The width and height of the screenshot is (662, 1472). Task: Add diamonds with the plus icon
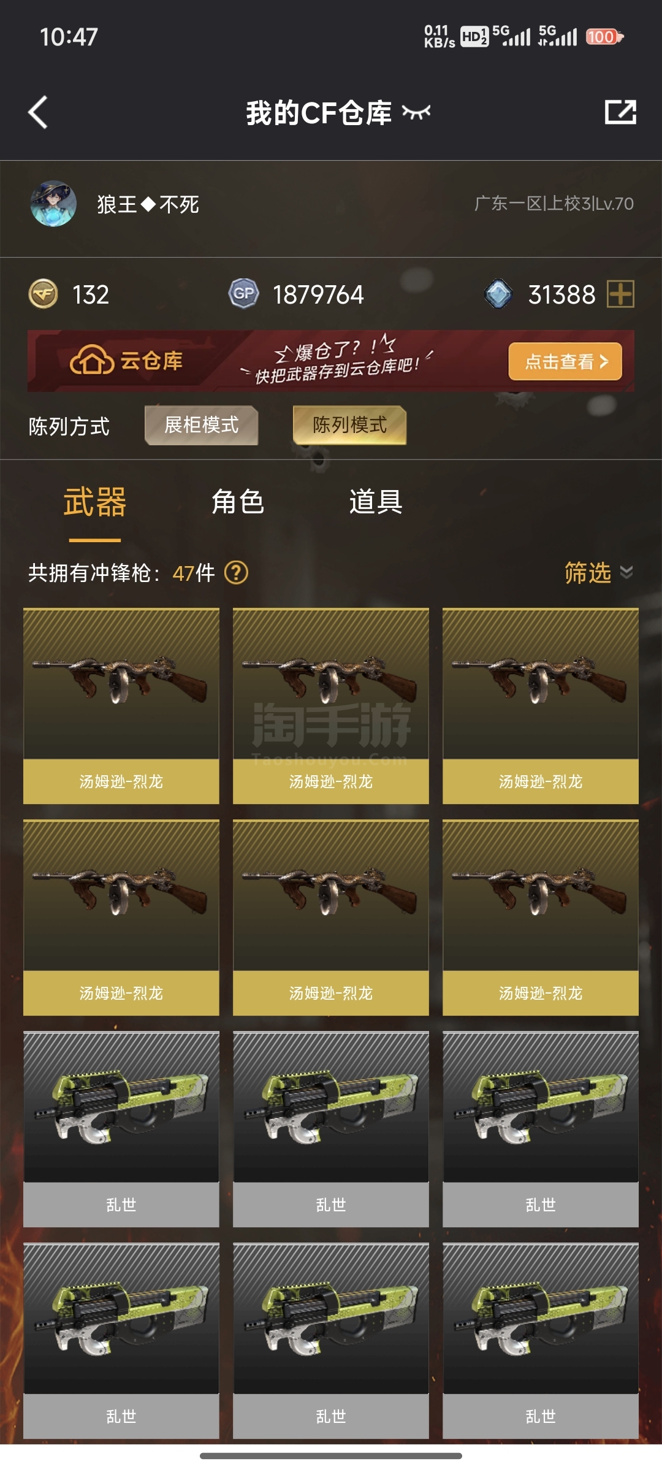tap(620, 294)
